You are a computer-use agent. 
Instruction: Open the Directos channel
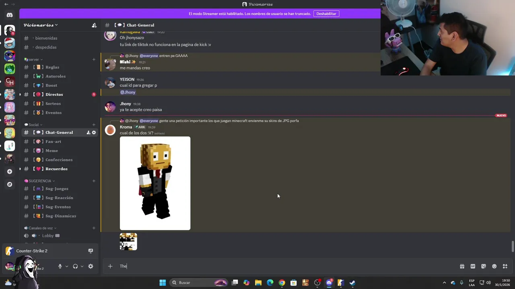point(60,94)
